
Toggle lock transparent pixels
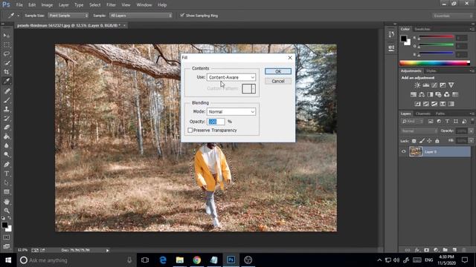click(414, 141)
